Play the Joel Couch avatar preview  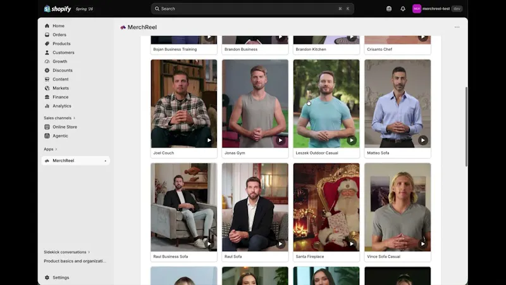(209, 140)
